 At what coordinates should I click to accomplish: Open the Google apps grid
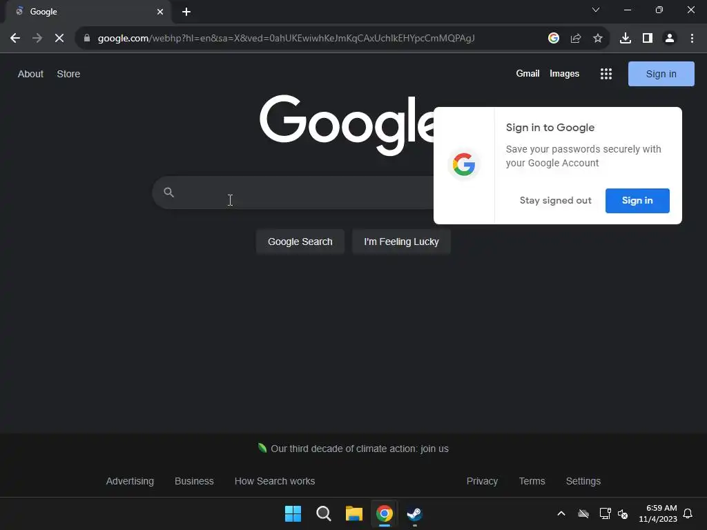(606, 74)
